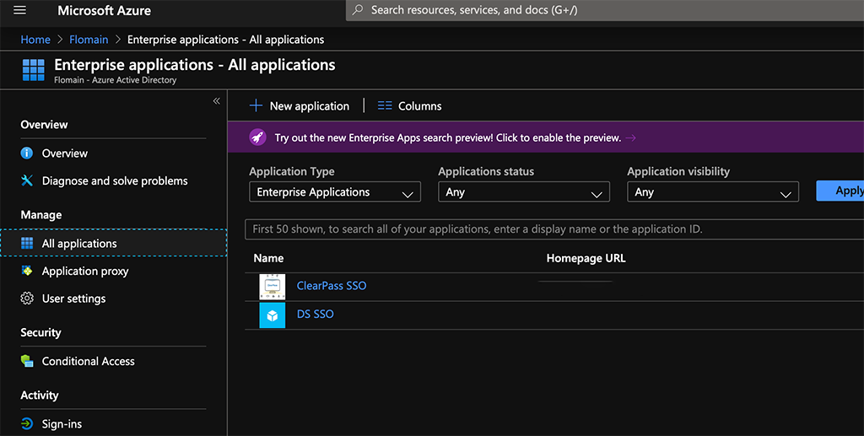
Task: Click the plus icon for New application
Action: (x=256, y=105)
